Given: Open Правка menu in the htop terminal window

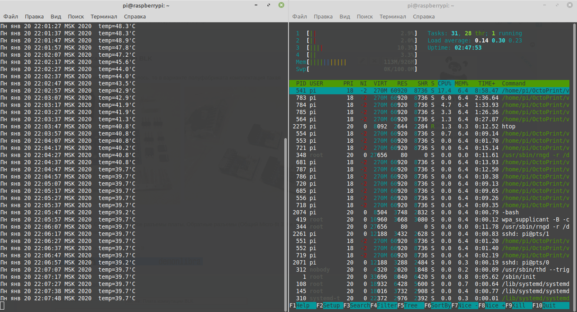Looking at the screenshot, I should (323, 16).
